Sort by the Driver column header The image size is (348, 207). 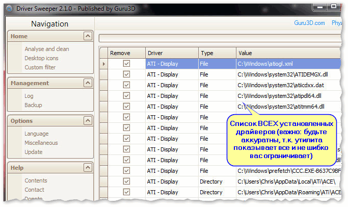pyautogui.click(x=172, y=53)
